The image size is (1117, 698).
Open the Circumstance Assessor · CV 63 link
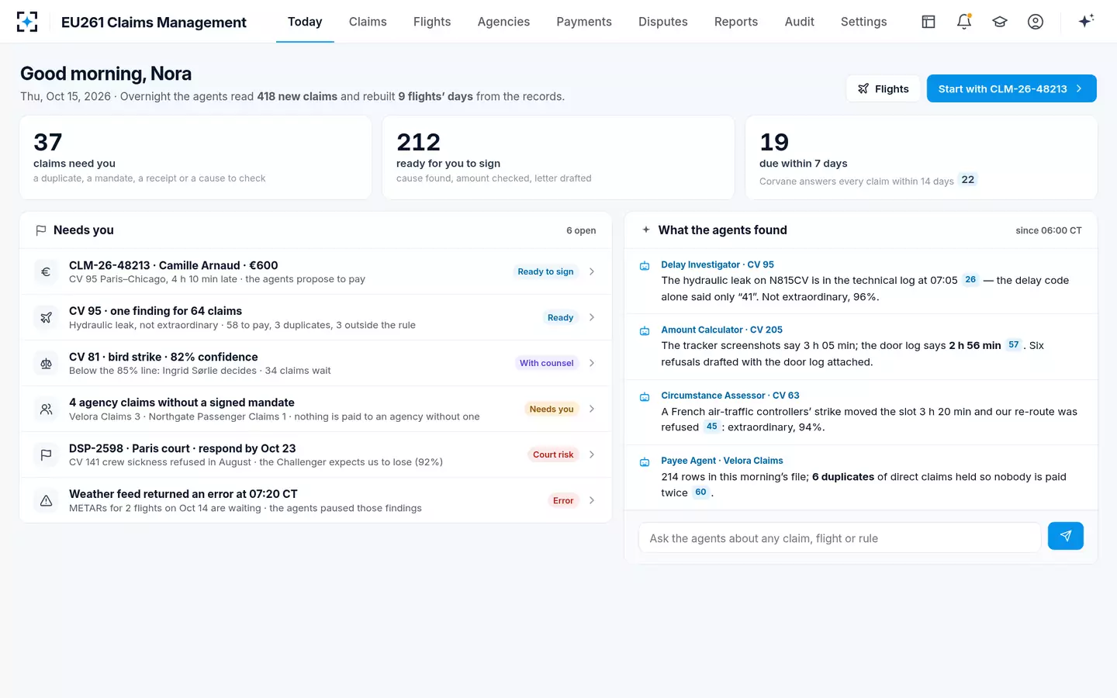pyautogui.click(x=730, y=396)
